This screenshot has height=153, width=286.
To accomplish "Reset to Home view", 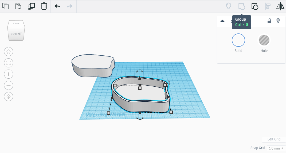I will click(9, 52).
